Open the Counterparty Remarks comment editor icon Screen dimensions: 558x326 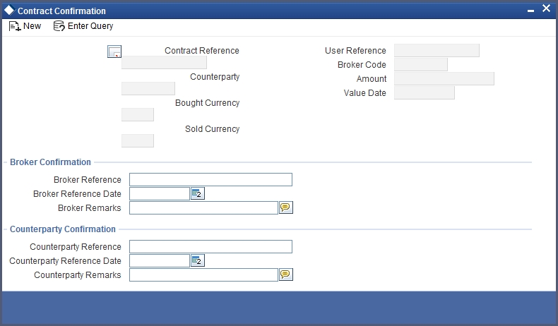point(286,274)
